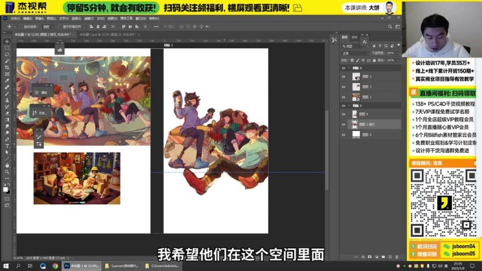Open Windows Start menu
This screenshot has width=482, height=271.
(x=6, y=266)
